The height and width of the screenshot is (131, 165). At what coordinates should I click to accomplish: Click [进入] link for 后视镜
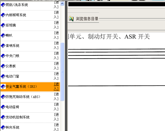tap(56, 25)
